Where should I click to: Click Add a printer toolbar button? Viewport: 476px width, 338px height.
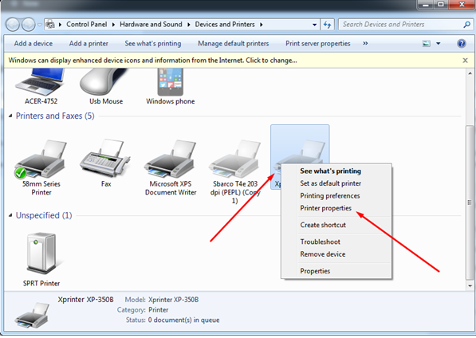(x=89, y=44)
